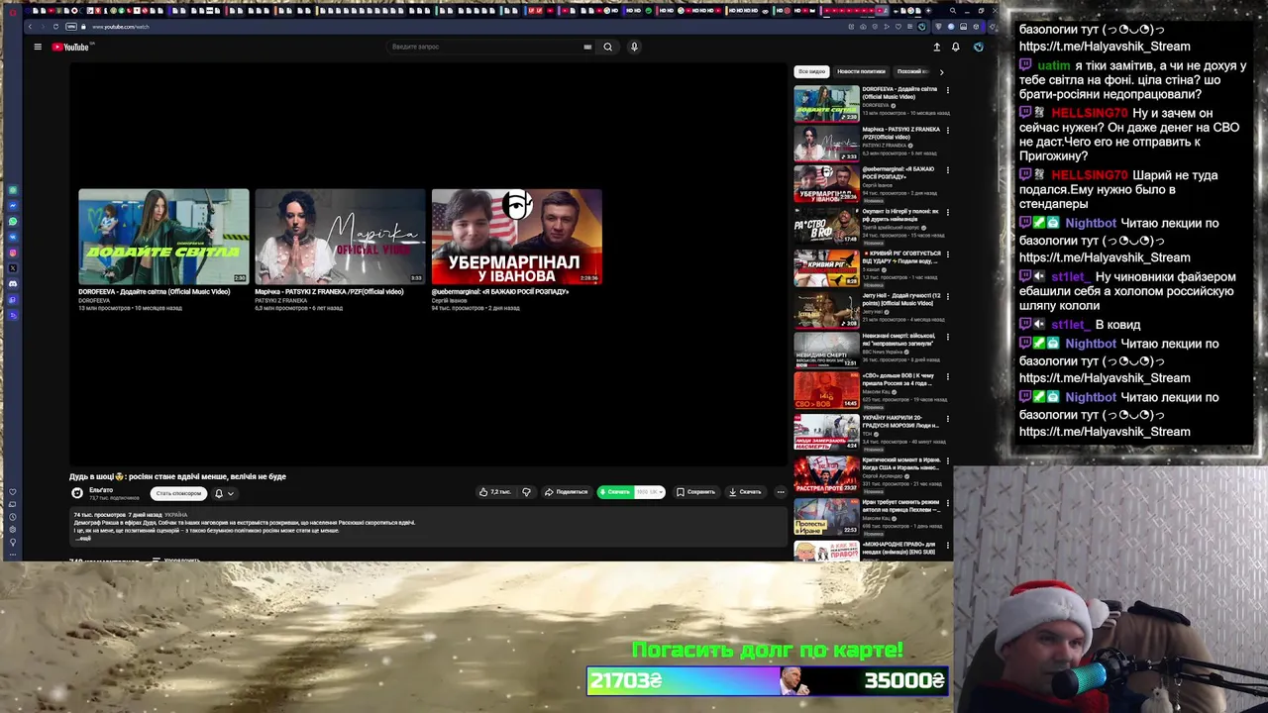Click the grey 'Скачать' download button
Viewport: 1268px width, 713px height.
coord(745,492)
